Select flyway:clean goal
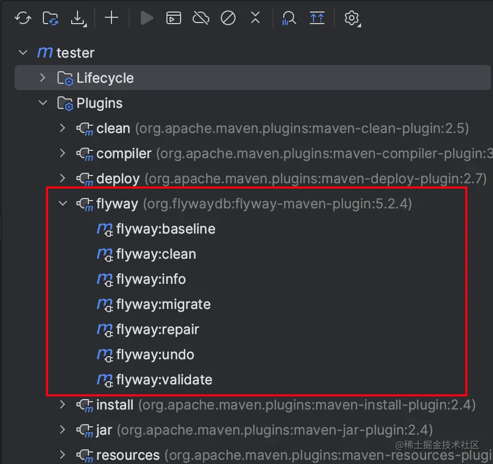Viewport: 493px width, 464px height. (156, 254)
